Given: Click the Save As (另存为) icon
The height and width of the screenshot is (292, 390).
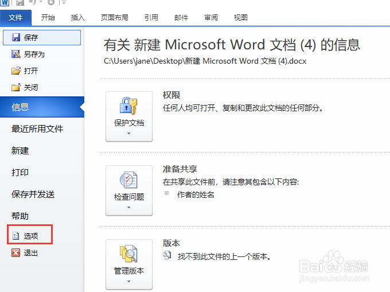Looking at the screenshot, I should [16, 54].
